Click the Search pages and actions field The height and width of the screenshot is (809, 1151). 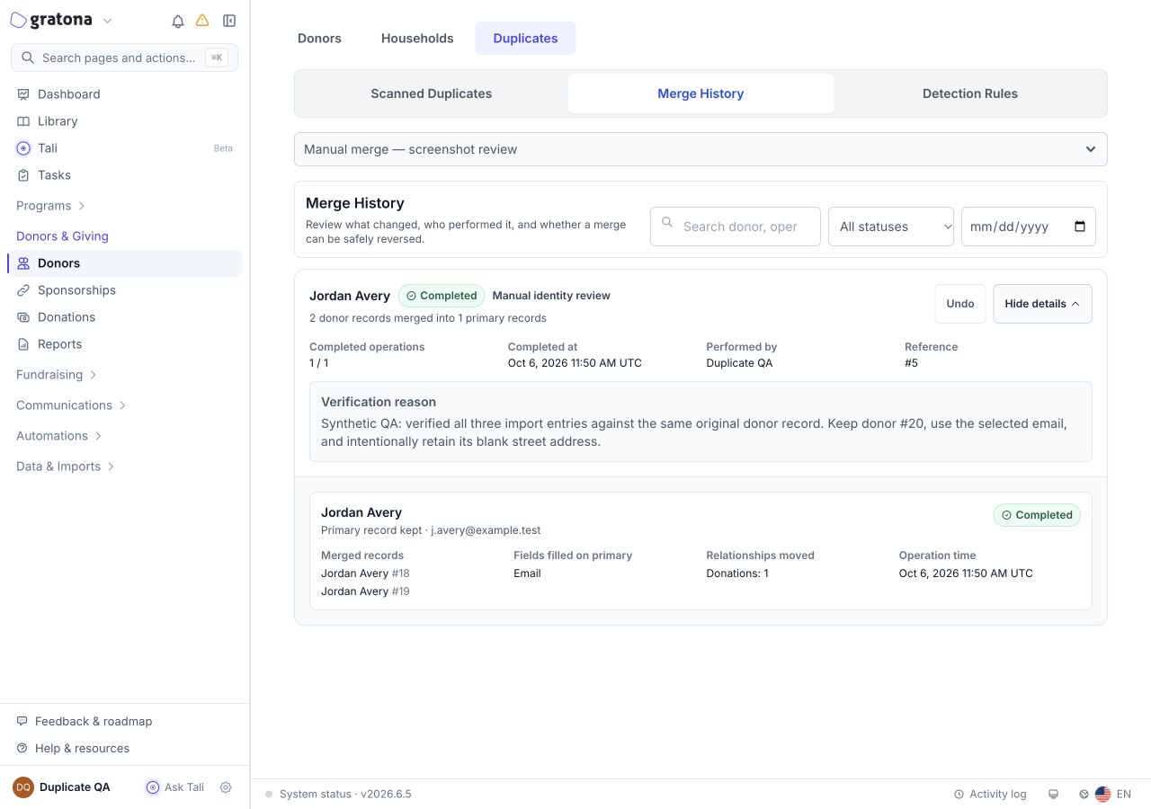pos(124,58)
